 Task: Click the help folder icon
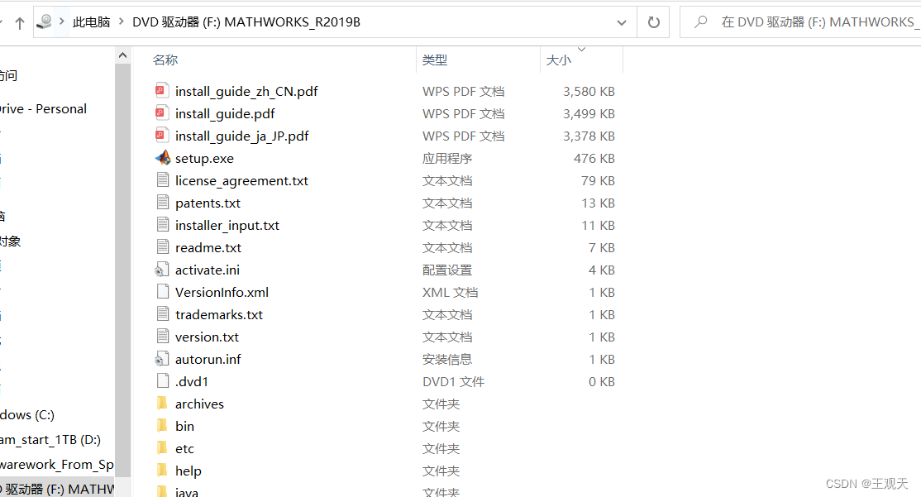(162, 471)
